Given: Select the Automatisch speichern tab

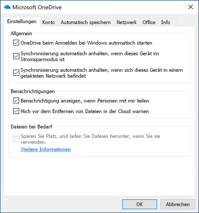Looking at the screenshot, I should (85, 22).
